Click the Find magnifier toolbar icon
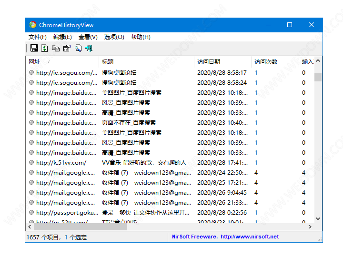Screen dimensions: 343x257 coord(78,48)
